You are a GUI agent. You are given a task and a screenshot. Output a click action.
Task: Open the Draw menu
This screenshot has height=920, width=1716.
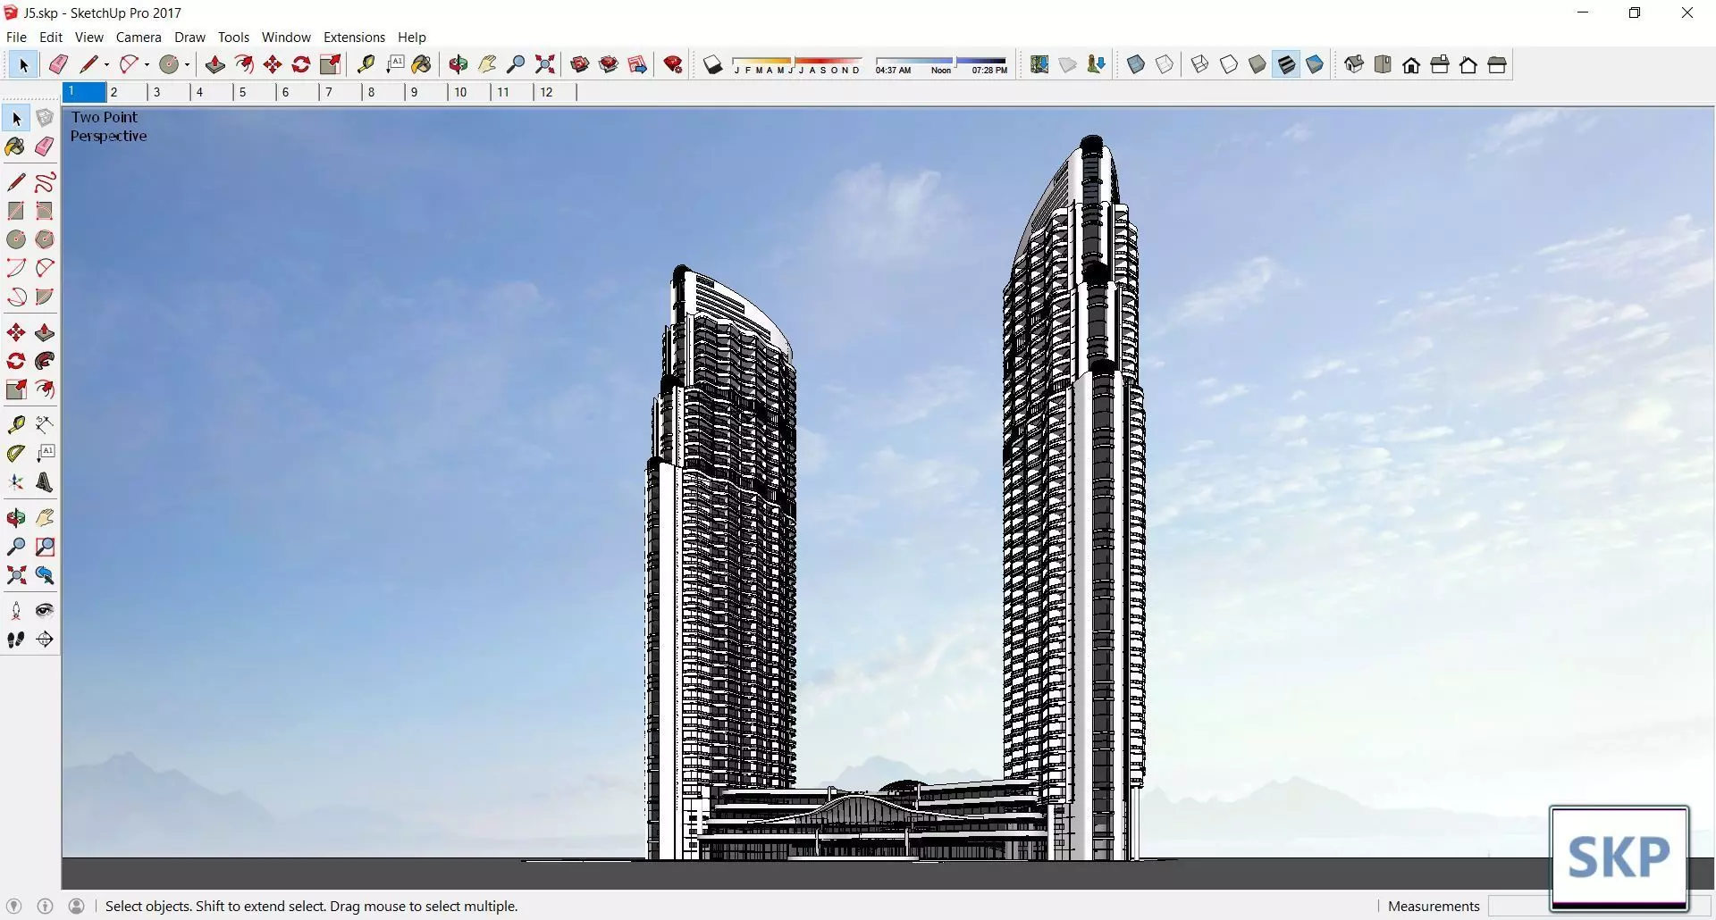coord(189,37)
